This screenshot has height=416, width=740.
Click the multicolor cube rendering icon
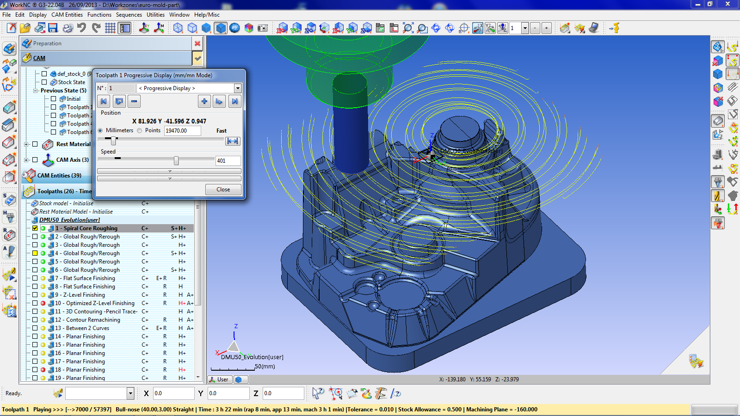click(249, 28)
